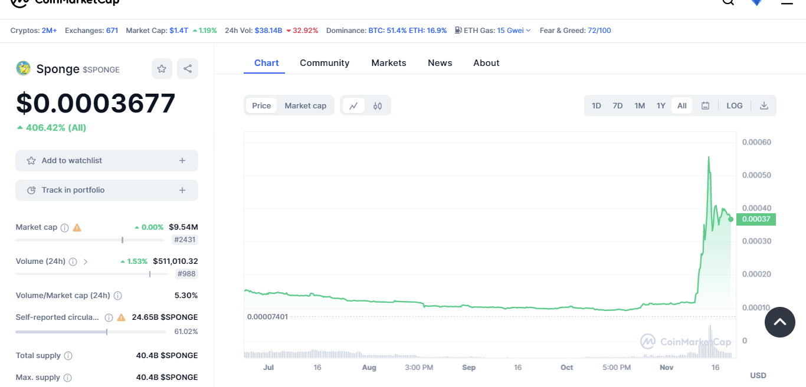
Task: Click the 0.00007401 baseline price label
Action: [x=268, y=317]
